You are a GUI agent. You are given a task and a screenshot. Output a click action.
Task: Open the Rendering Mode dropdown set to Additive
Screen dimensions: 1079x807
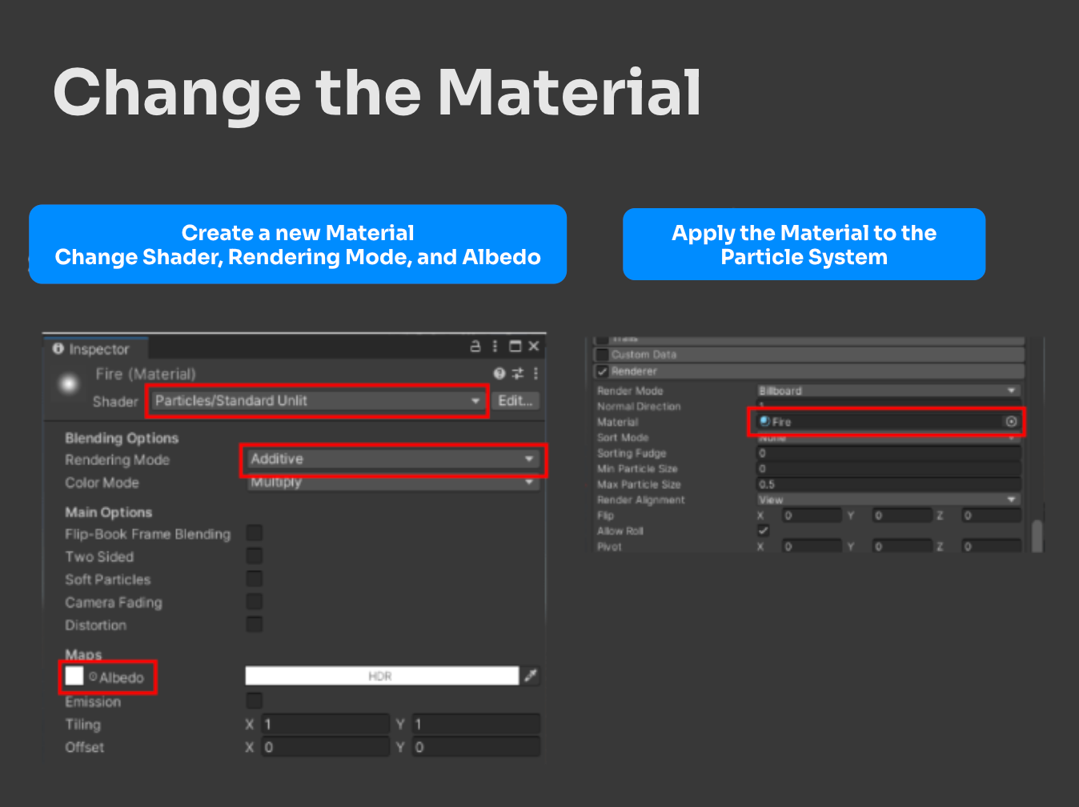[x=393, y=459]
